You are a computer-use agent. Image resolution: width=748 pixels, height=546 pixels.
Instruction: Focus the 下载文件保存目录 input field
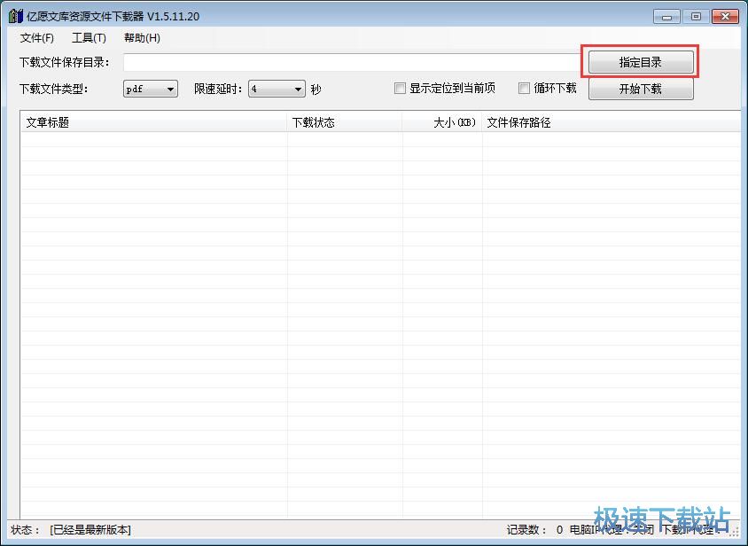tap(352, 63)
